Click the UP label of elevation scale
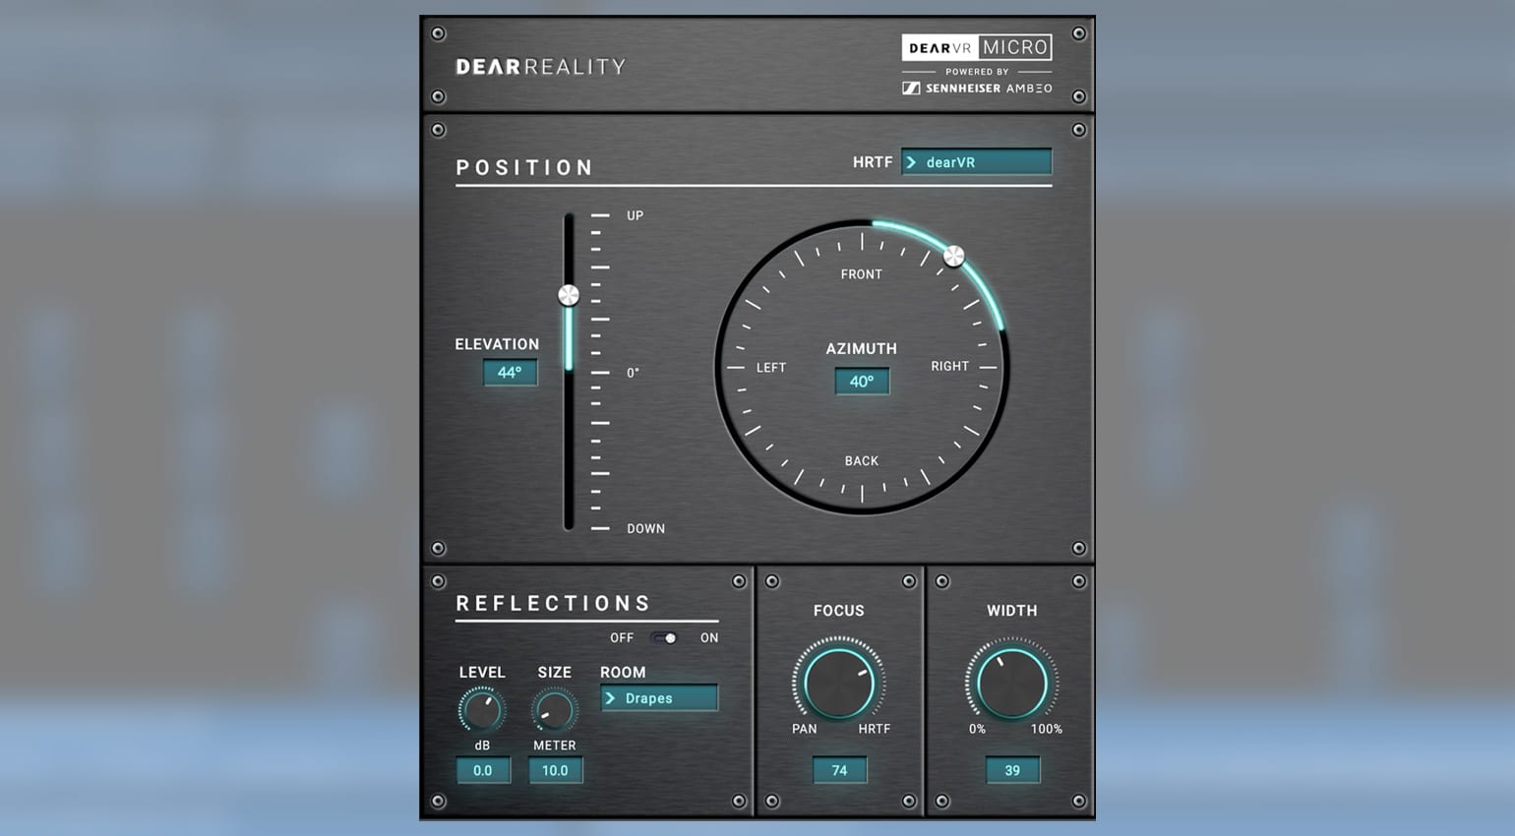1515x836 pixels. (x=636, y=215)
